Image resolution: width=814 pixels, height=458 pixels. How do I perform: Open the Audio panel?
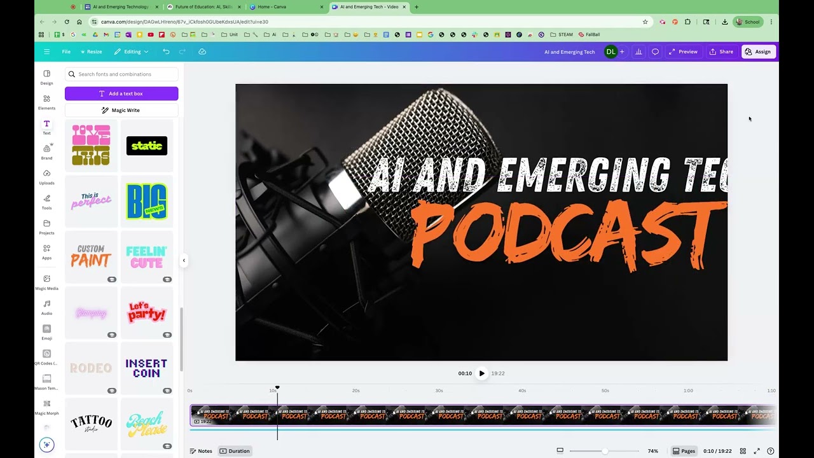[x=46, y=307]
